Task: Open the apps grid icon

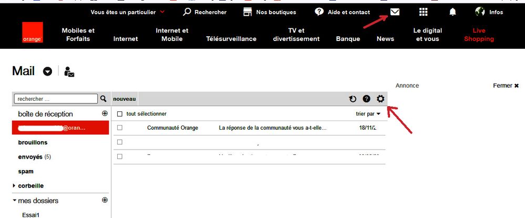Action: [x=423, y=12]
